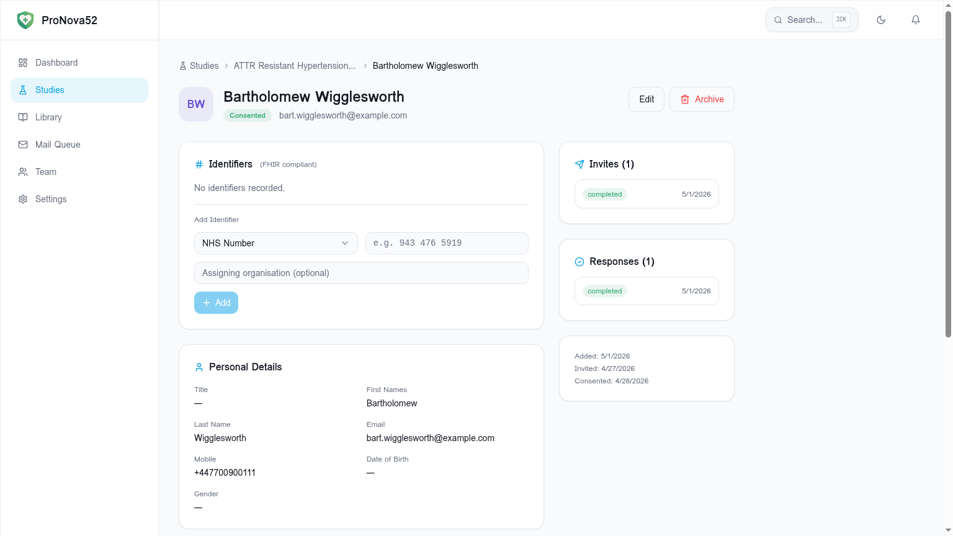This screenshot has width=953, height=536.
Task: Click the Mail Queue envelope icon
Action: [x=23, y=145]
